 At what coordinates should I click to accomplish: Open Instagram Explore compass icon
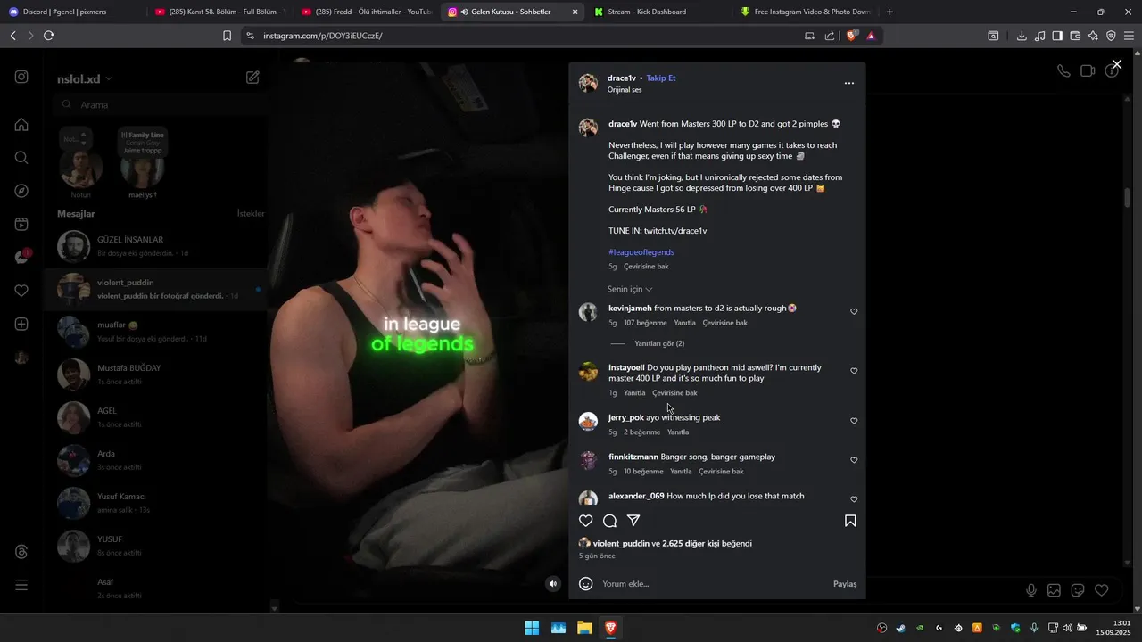tap(21, 191)
